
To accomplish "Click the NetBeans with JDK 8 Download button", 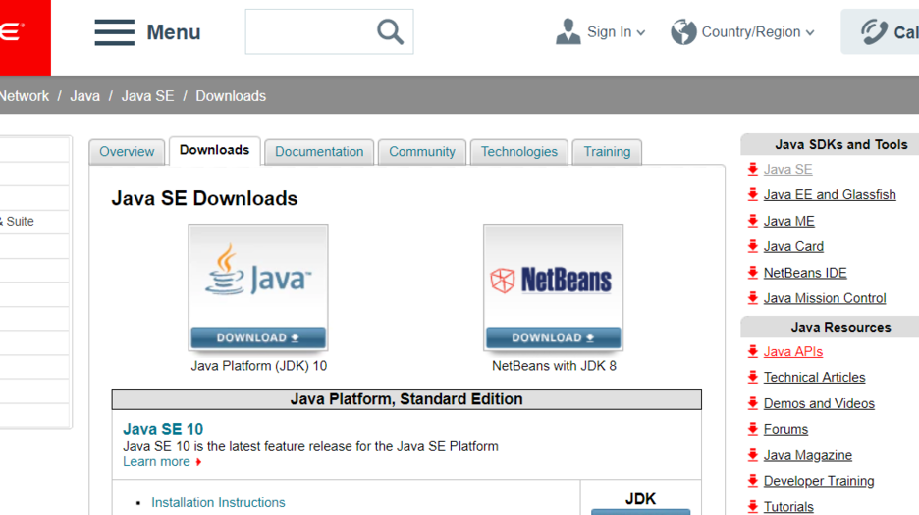I will coord(553,338).
